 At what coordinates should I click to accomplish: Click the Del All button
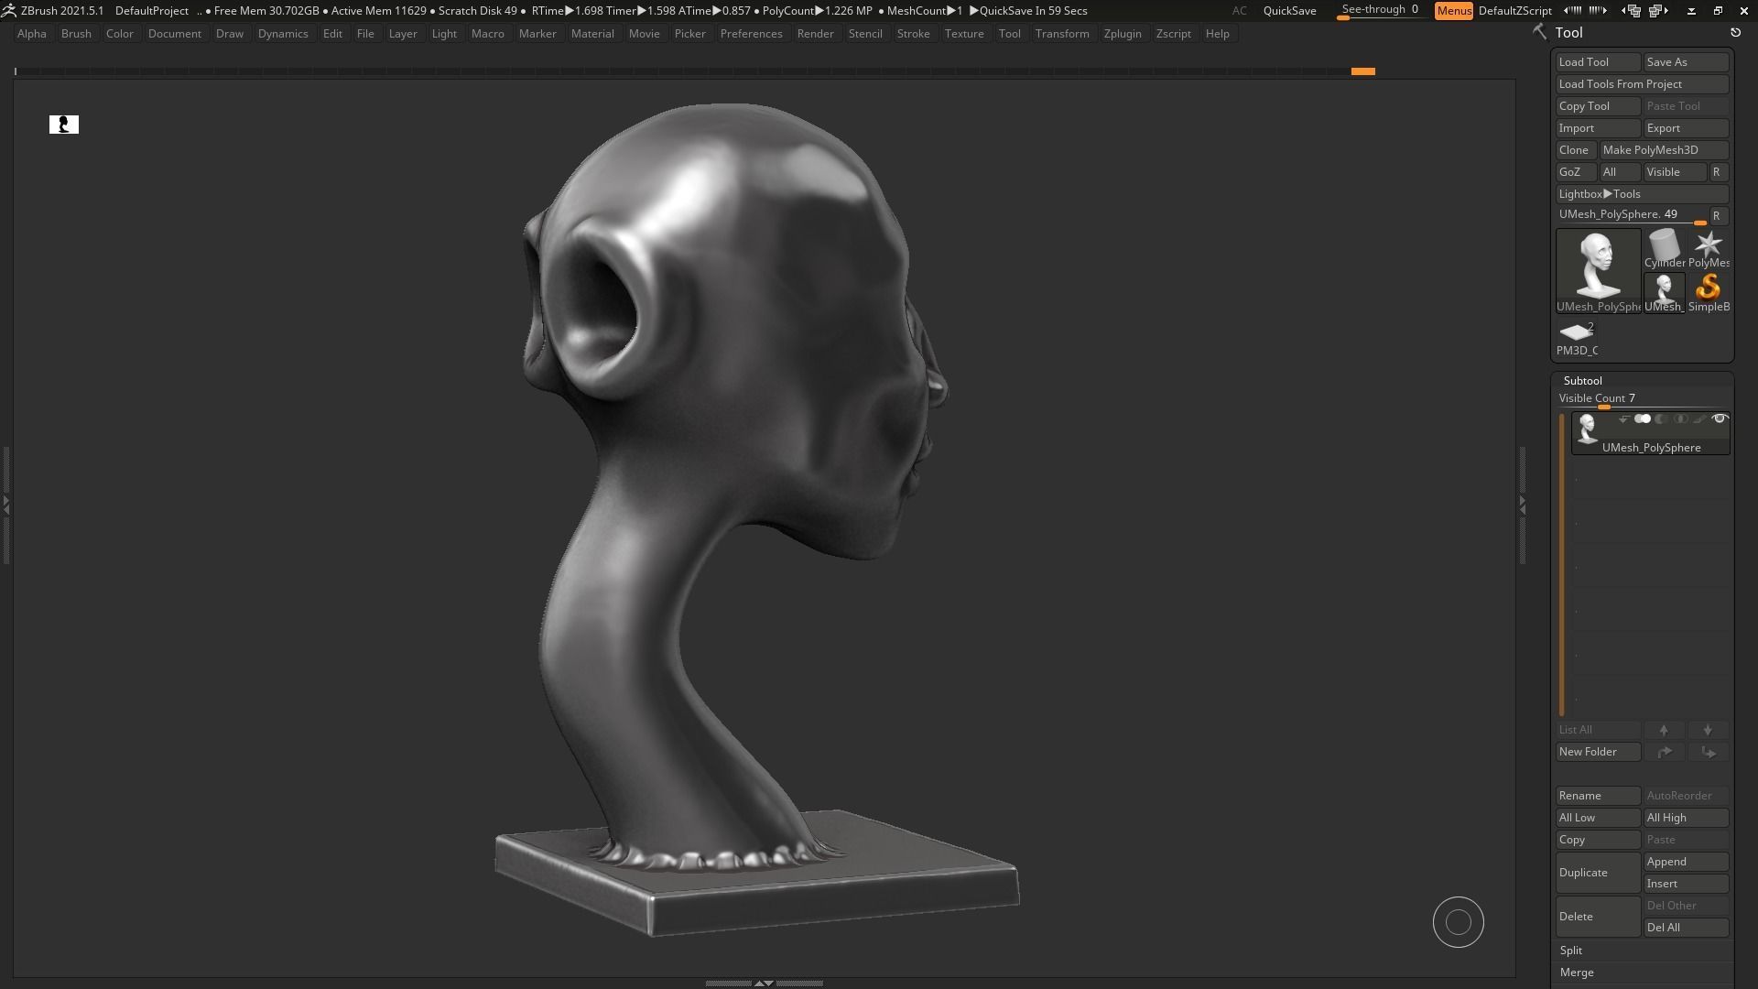(1687, 928)
